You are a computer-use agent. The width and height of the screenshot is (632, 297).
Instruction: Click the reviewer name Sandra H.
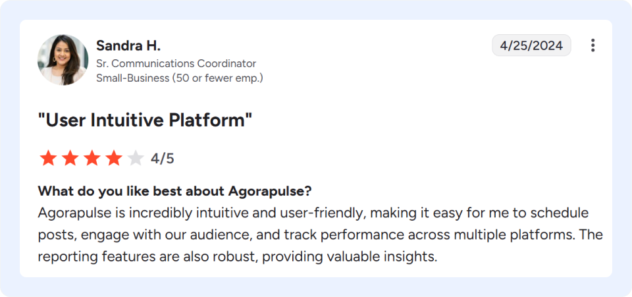coord(128,46)
